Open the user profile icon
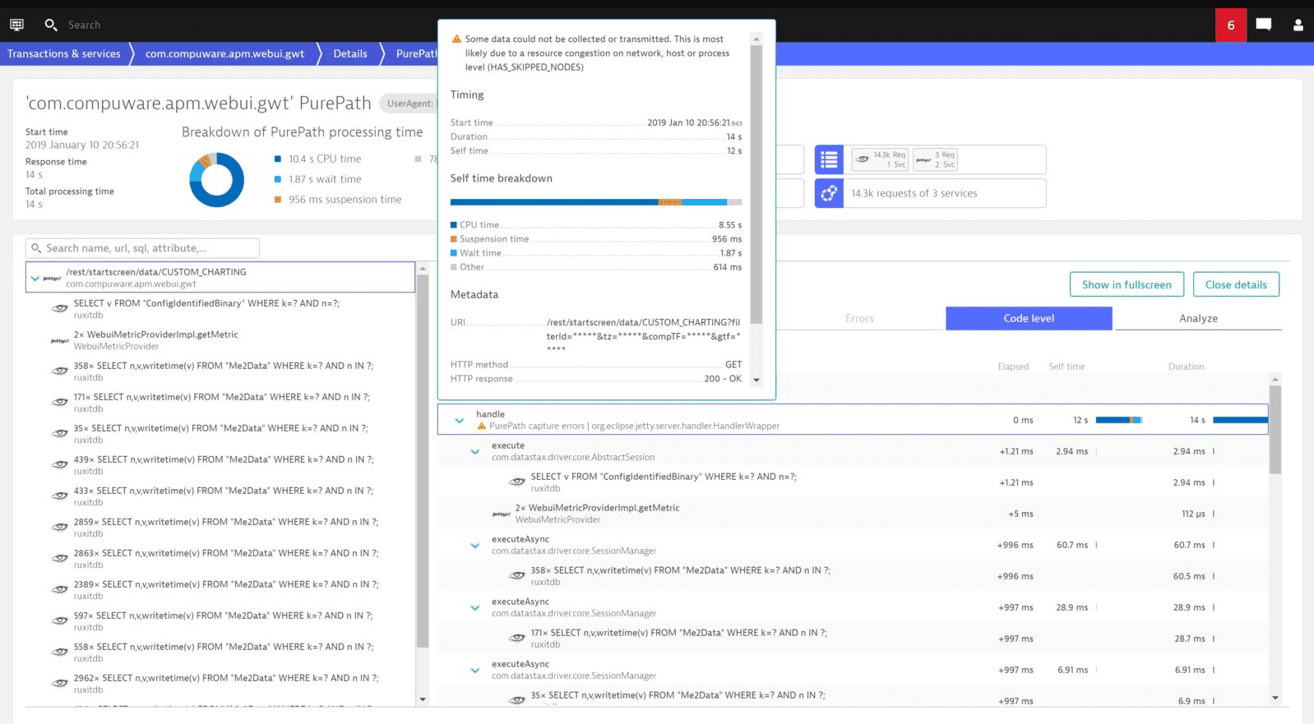Image resolution: width=1314 pixels, height=724 pixels. 1298,25
